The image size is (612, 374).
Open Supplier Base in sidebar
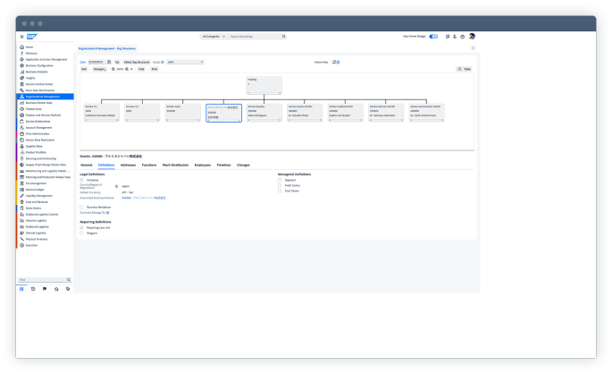[34, 146]
